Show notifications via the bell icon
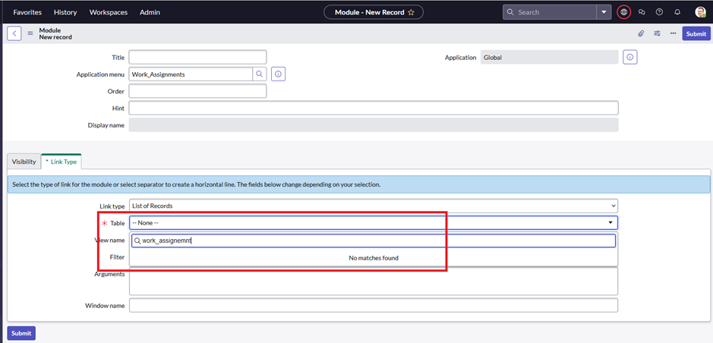Viewport: 713px width, 343px height. click(677, 12)
